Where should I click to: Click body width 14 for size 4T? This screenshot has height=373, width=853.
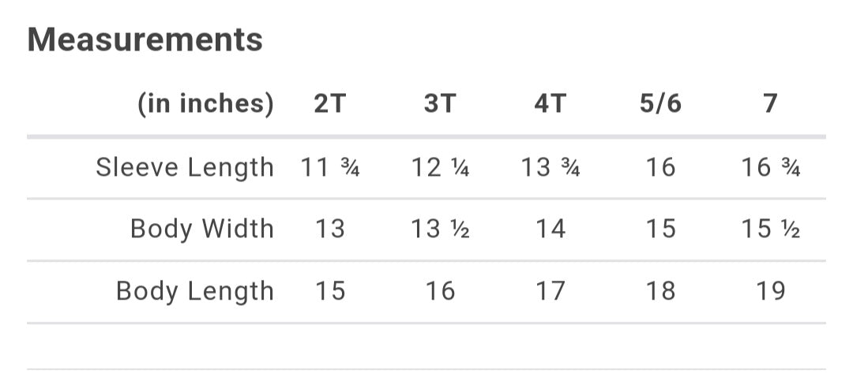point(551,229)
